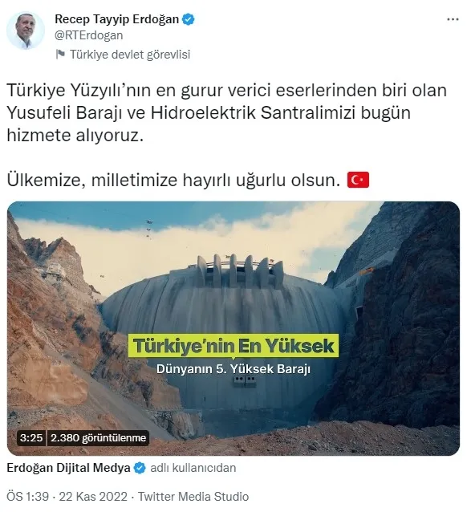Image resolution: width=471 pixels, height=512 pixels.
Task: Open the Recep Tayyip Erdoğan display name
Action: 117,19
